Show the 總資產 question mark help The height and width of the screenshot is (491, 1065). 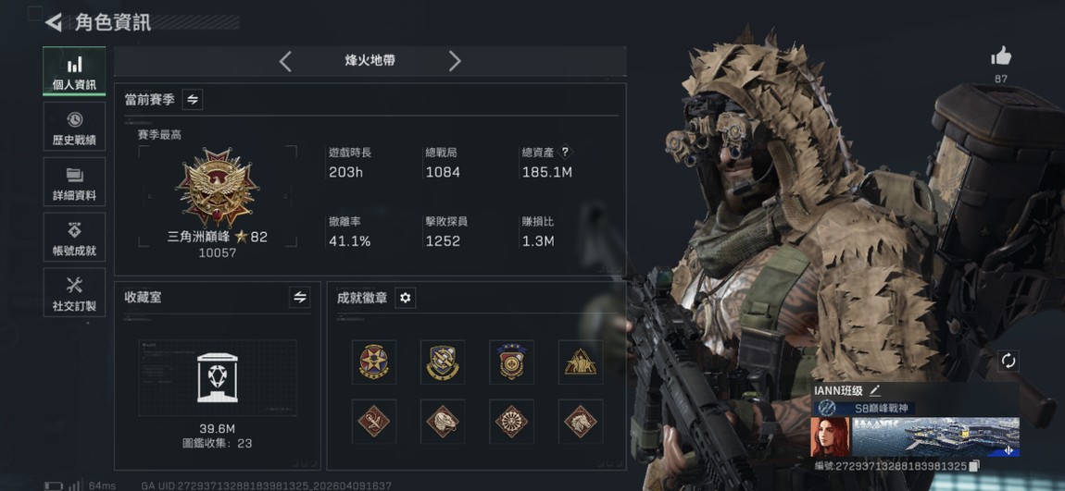[564, 153]
